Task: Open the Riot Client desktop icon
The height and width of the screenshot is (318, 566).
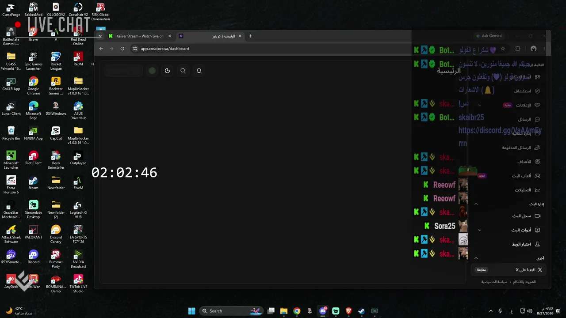Action: 33,158
